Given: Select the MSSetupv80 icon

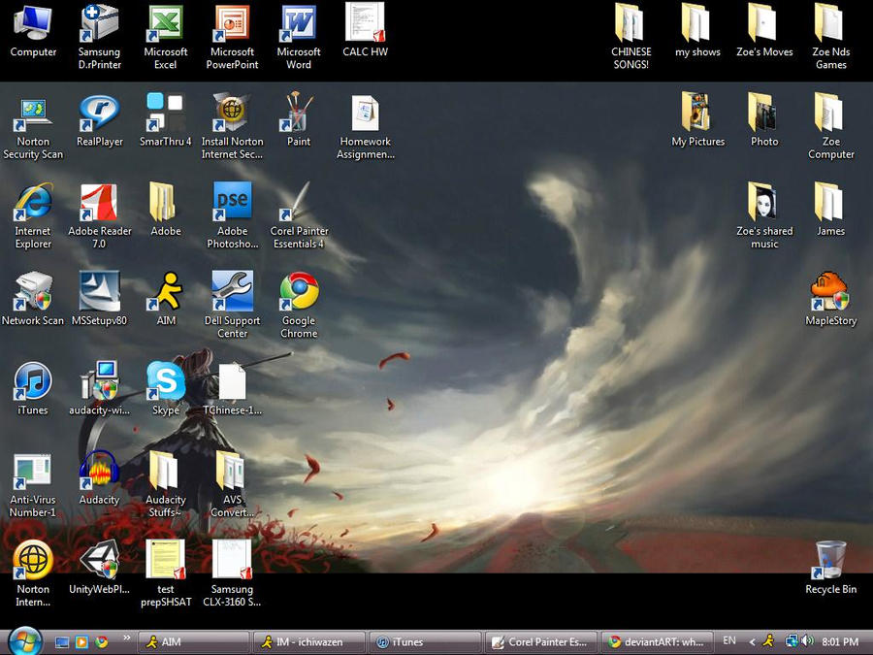Looking at the screenshot, I should click(x=99, y=300).
